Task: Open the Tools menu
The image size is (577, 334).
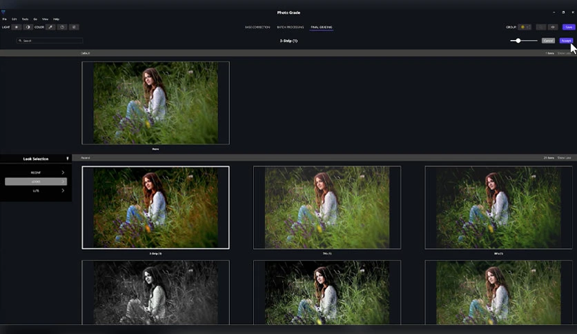Action: [25, 19]
